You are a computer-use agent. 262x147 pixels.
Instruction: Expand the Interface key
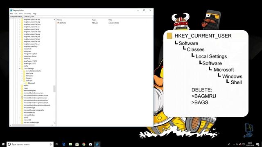(20, 59)
